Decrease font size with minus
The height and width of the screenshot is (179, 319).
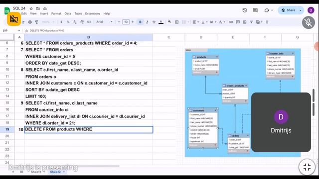click(119, 22)
